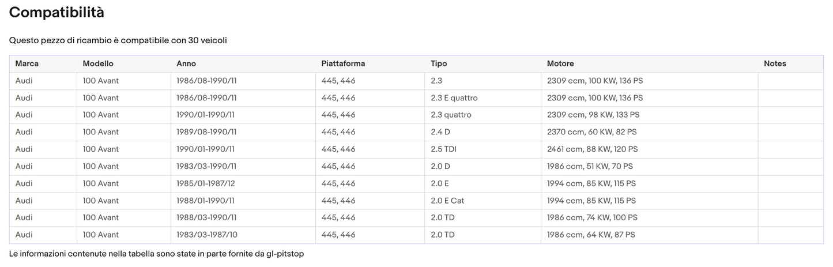Click the Modello column header
This screenshot has height=267, width=833.
pos(98,63)
